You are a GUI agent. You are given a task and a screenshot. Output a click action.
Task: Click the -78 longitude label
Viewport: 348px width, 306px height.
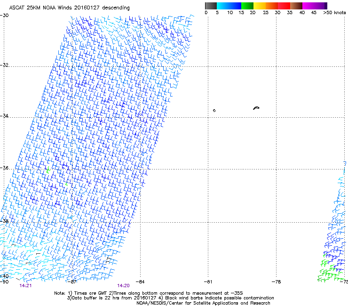pyautogui.click(x=277, y=282)
